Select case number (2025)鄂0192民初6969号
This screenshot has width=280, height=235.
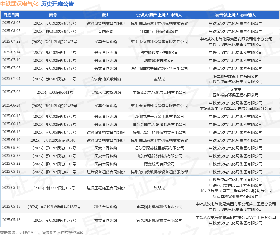click(54, 124)
